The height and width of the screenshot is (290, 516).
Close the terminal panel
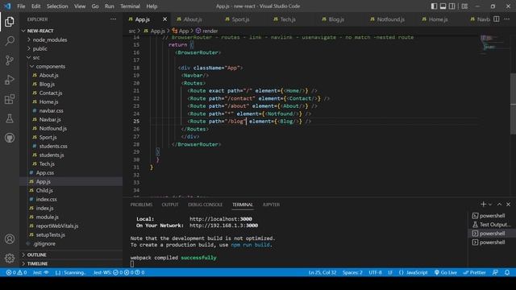509,205
